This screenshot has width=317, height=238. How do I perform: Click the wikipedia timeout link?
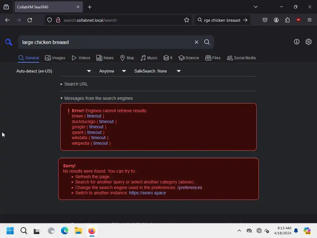pyautogui.click(x=101, y=143)
